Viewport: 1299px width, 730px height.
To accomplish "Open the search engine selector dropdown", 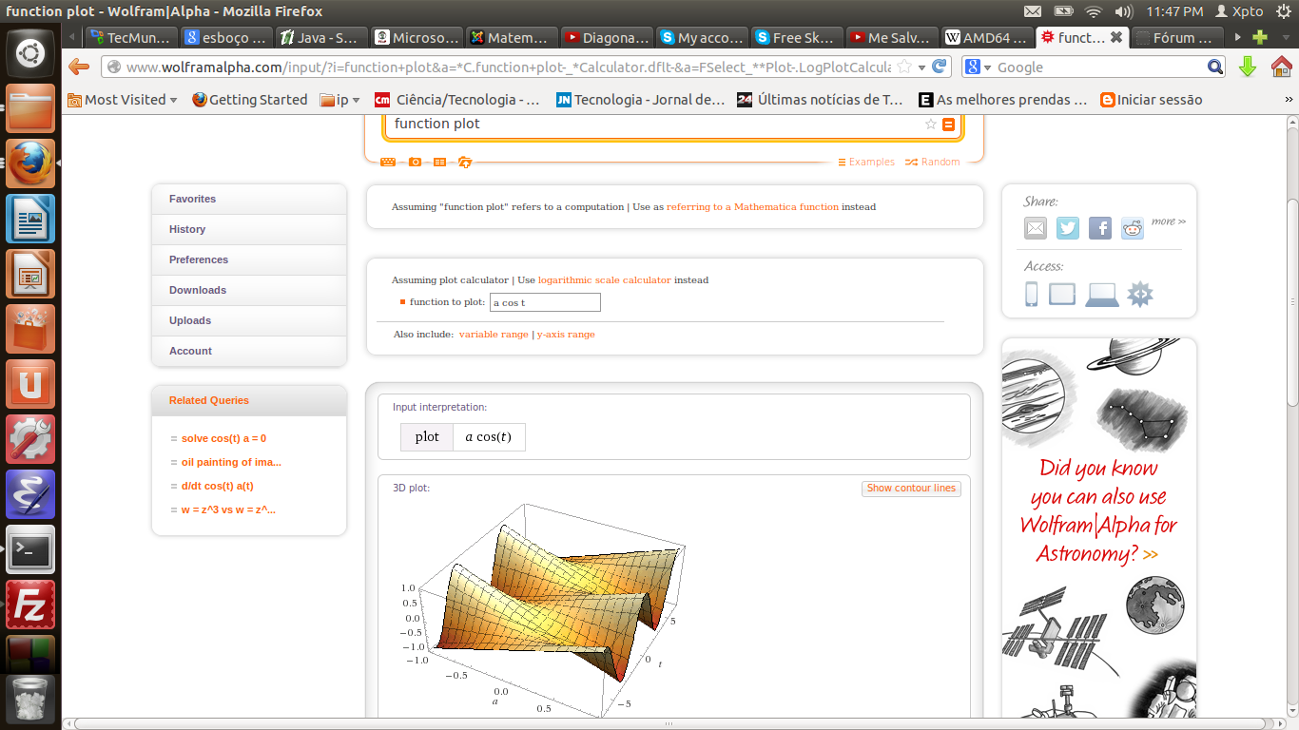I will 979,67.
